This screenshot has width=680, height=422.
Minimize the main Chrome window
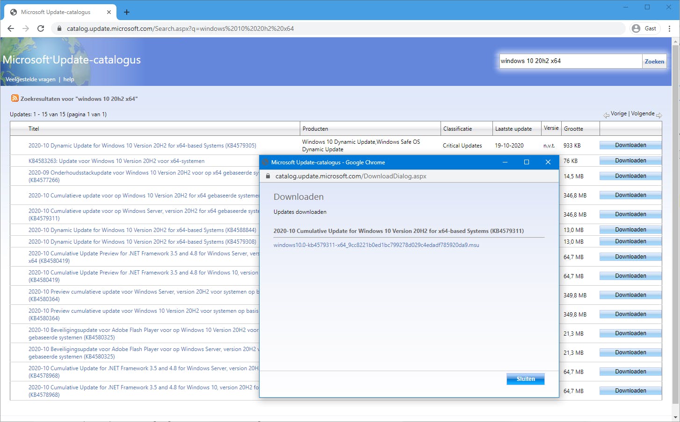pos(626,7)
